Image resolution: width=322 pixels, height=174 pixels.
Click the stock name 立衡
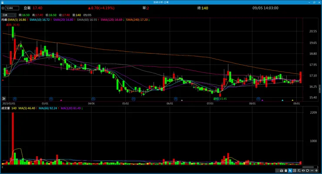(x=27, y=8)
